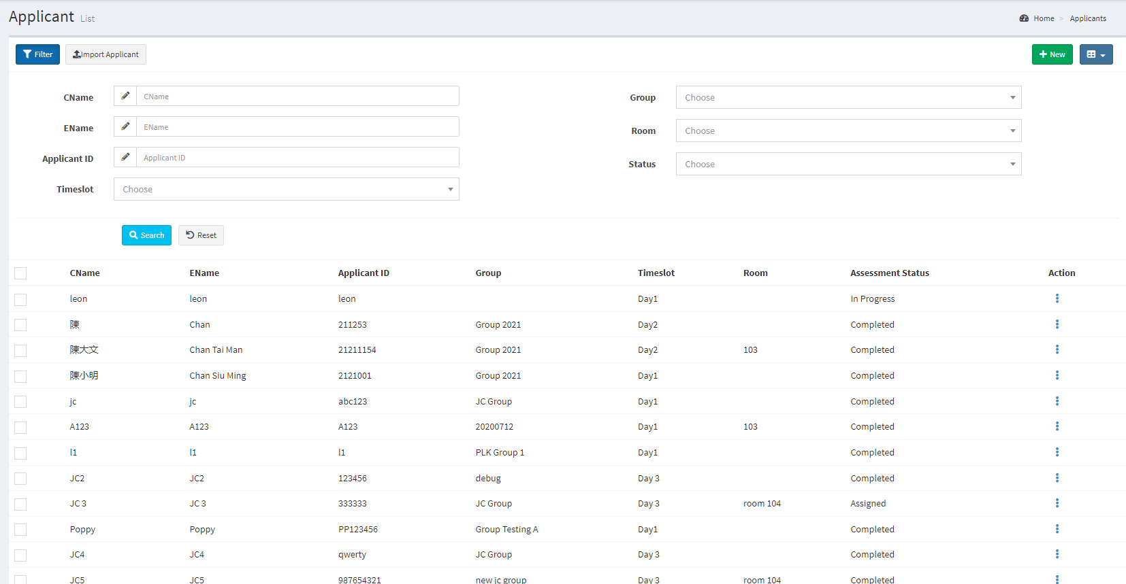This screenshot has height=584, width=1126.
Task: Click the Applicants breadcrumb item
Action: pyautogui.click(x=1087, y=18)
